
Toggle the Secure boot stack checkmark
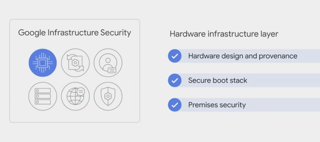pos(174,80)
